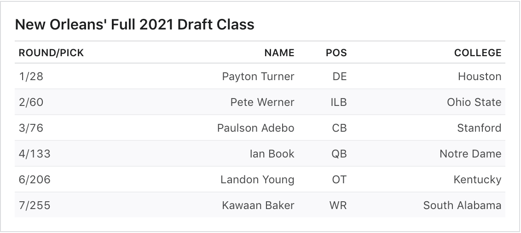This screenshot has width=521, height=233.
Task: Click on Paulson Adebo's name
Action: [255, 128]
